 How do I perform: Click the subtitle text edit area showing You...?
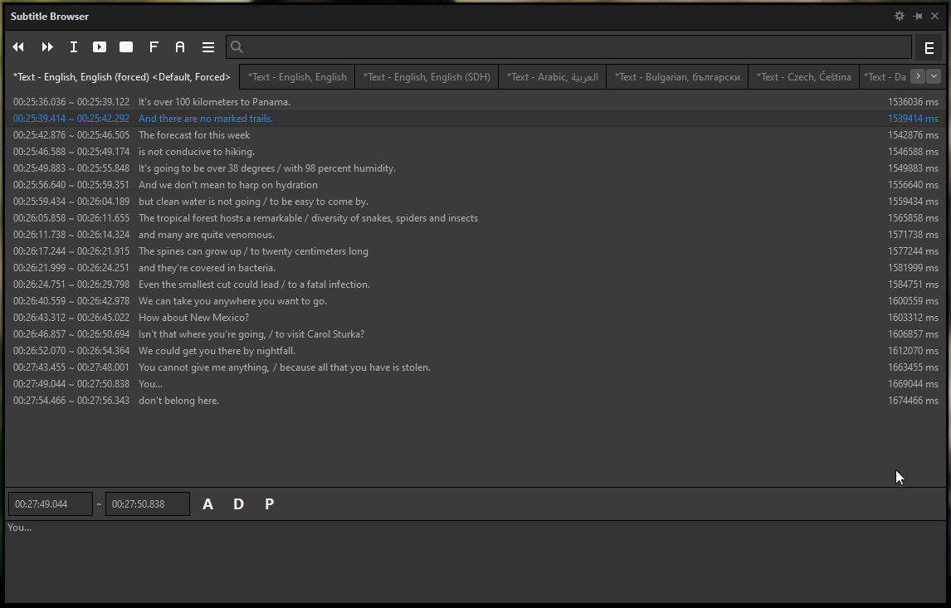[x=475, y=562]
